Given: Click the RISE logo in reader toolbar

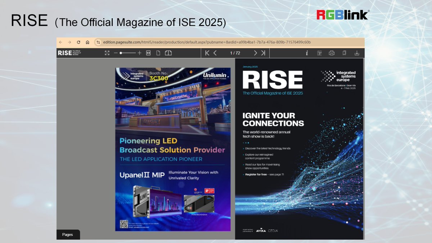Looking at the screenshot, I should (x=69, y=53).
